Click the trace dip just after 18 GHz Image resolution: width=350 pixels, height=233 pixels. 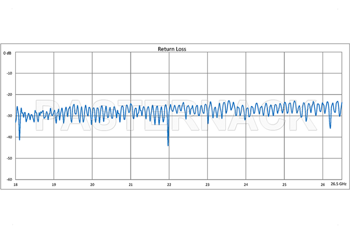tap(19, 139)
